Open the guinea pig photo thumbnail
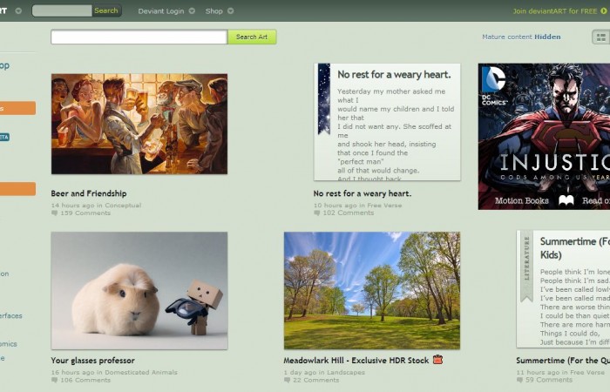Viewport: 610px width, 392px height. pos(139,290)
